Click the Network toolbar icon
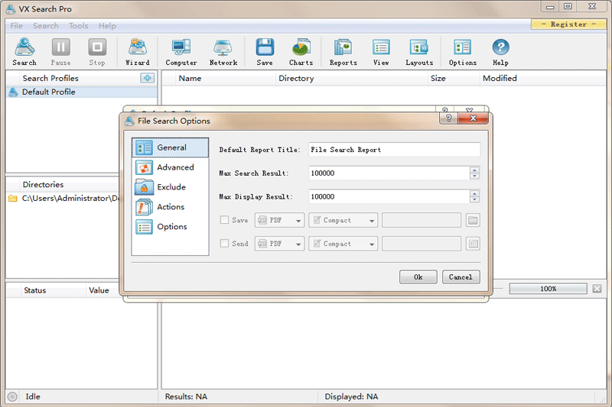 [223, 52]
